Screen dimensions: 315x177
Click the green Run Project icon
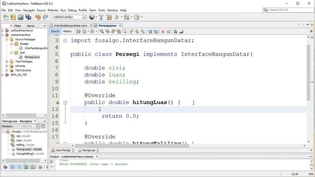(x=117, y=17)
